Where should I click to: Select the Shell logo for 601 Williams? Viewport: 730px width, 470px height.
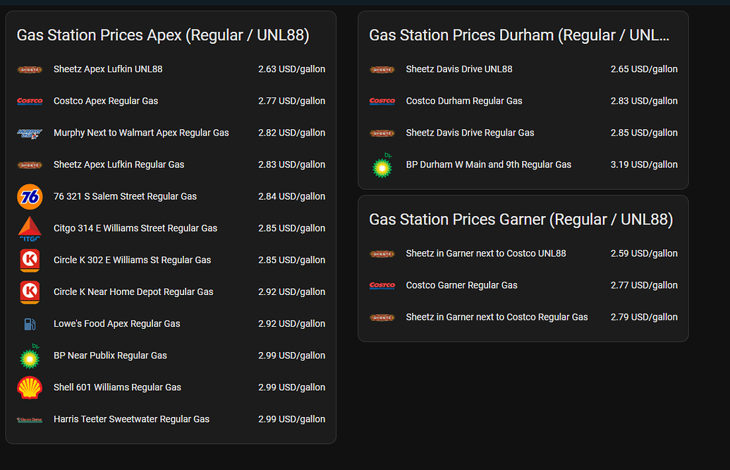(29, 387)
